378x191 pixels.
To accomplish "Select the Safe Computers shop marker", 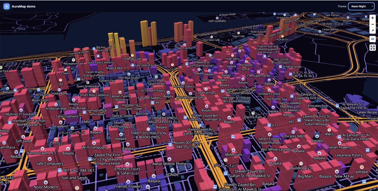I will point(49,159).
